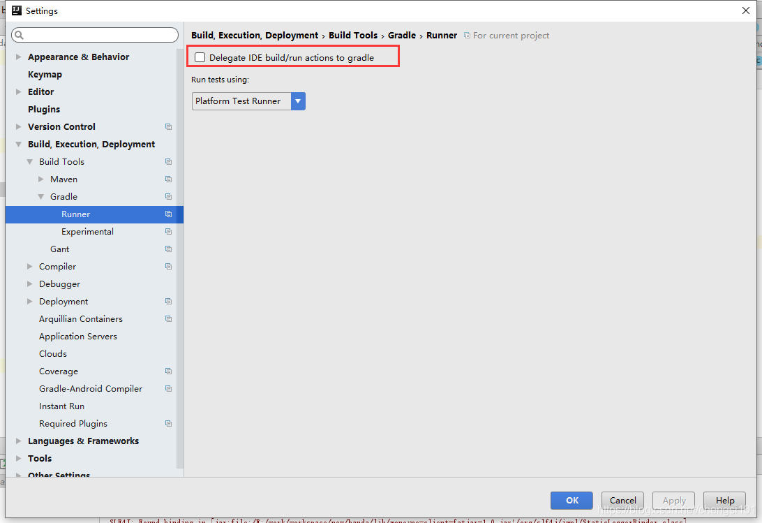Open Clouds settings page

pyautogui.click(x=53, y=354)
